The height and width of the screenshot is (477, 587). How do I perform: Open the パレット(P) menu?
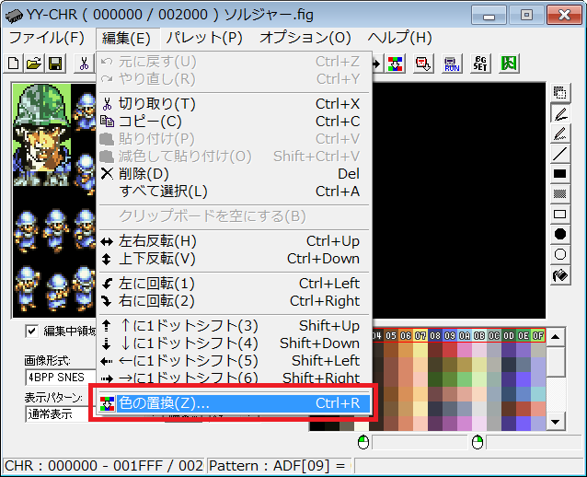click(204, 38)
